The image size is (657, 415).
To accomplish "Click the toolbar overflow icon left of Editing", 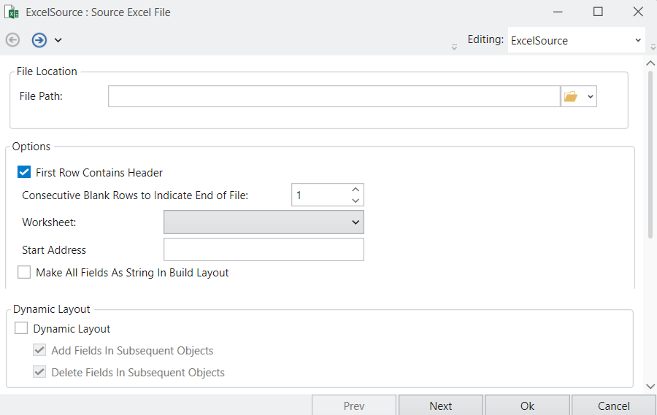I will (x=454, y=47).
